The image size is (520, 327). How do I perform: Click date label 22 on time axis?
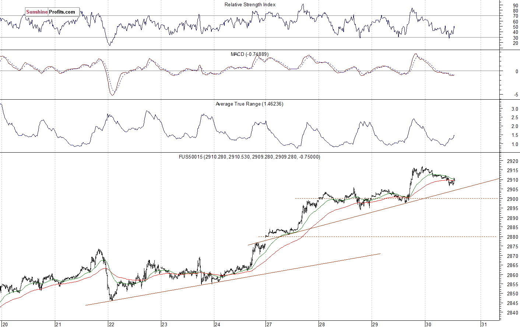pyautogui.click(x=111, y=324)
